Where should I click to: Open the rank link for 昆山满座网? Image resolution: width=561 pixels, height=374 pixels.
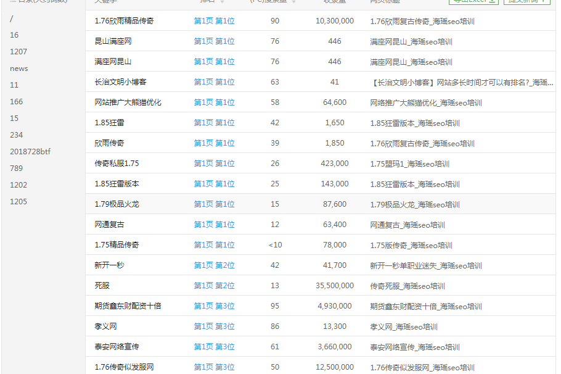tap(215, 41)
